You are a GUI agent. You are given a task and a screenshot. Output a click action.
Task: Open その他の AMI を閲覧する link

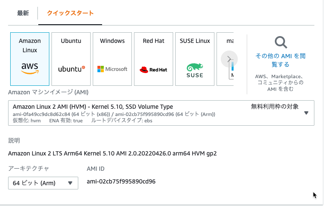pos(280,60)
